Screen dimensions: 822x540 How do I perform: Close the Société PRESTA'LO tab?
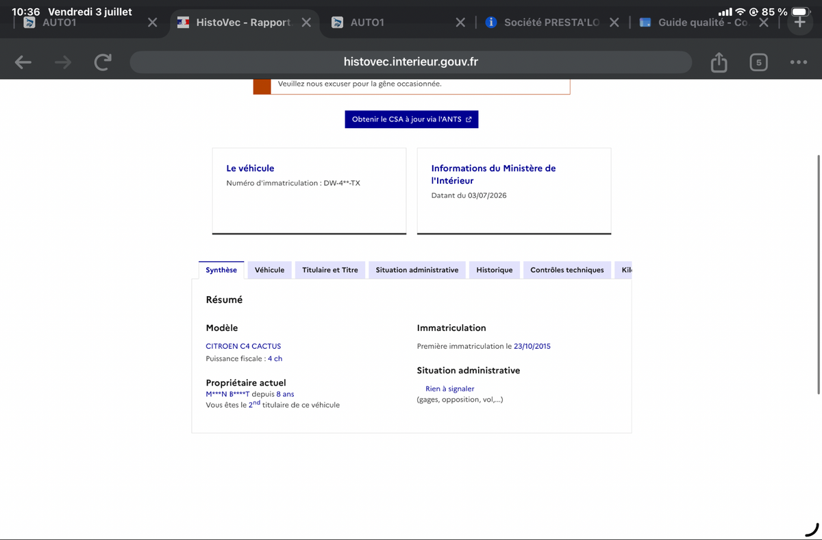point(614,23)
